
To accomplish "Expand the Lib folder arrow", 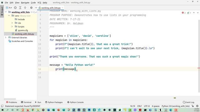I will (12, 23).
